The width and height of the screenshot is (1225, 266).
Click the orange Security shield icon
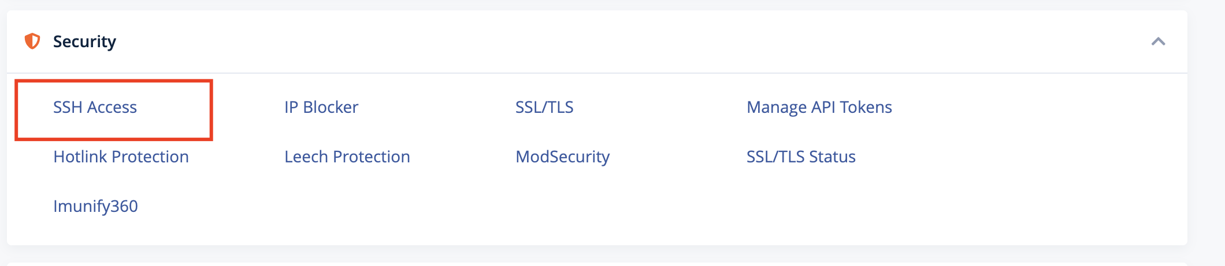[x=32, y=41]
